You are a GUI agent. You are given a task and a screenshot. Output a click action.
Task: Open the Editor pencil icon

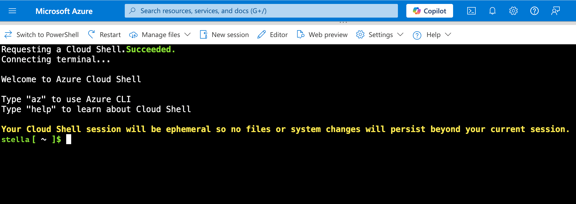(x=261, y=34)
